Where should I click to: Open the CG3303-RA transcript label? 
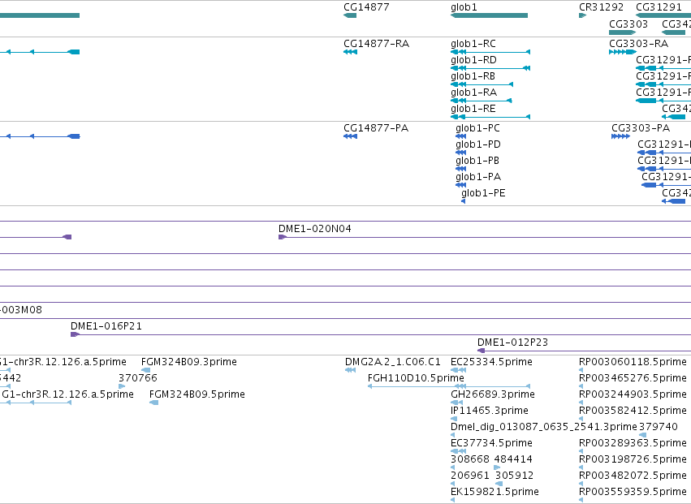tap(638, 44)
